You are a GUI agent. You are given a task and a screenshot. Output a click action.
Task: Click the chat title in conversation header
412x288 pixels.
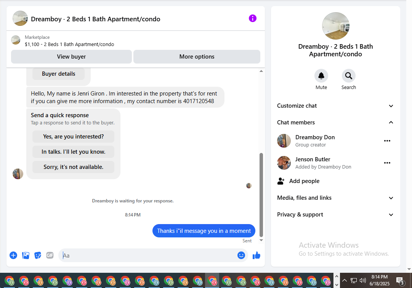(96, 19)
